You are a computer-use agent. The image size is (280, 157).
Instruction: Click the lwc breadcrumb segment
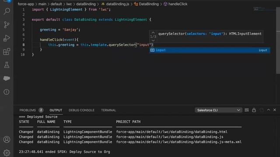[x=69, y=4]
